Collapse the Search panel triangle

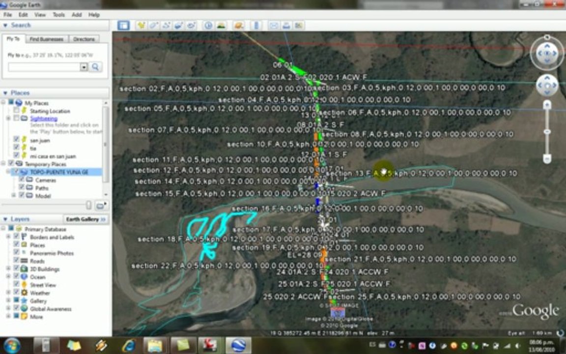pos(5,25)
